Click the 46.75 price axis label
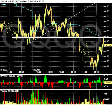 (107, 6)
